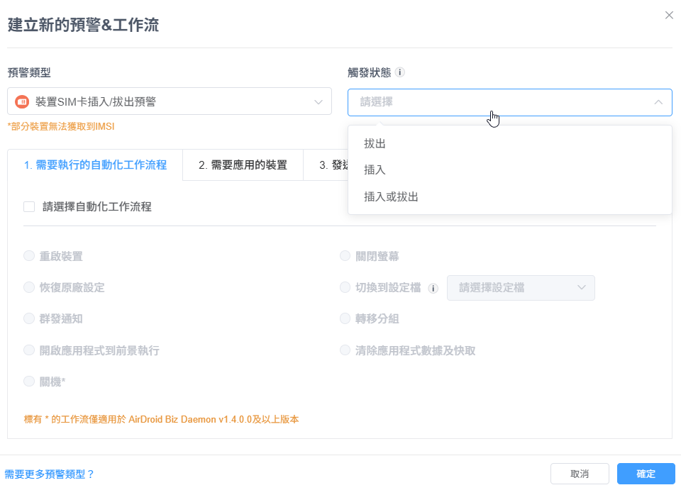Viewport: 681px width, 490px height.
Task: Select the 群發通知 radio option
Action: pos(29,318)
